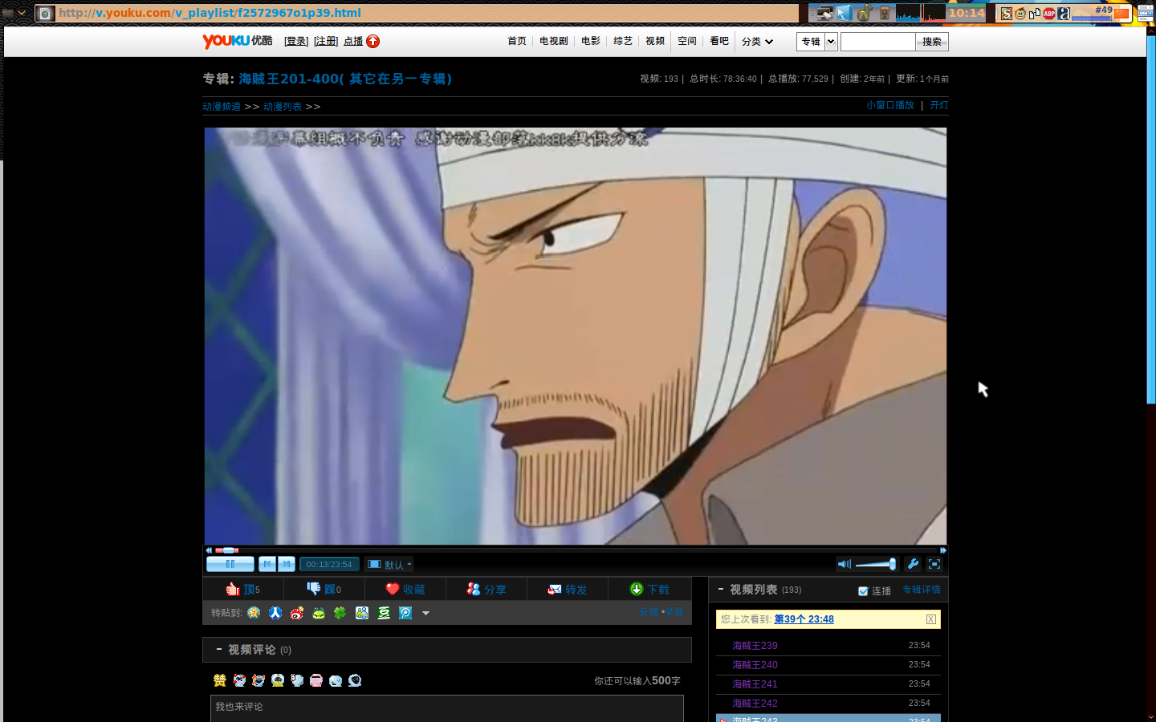The image size is (1156, 722).
Task: Click the Youku search text field
Action: [x=877, y=42]
